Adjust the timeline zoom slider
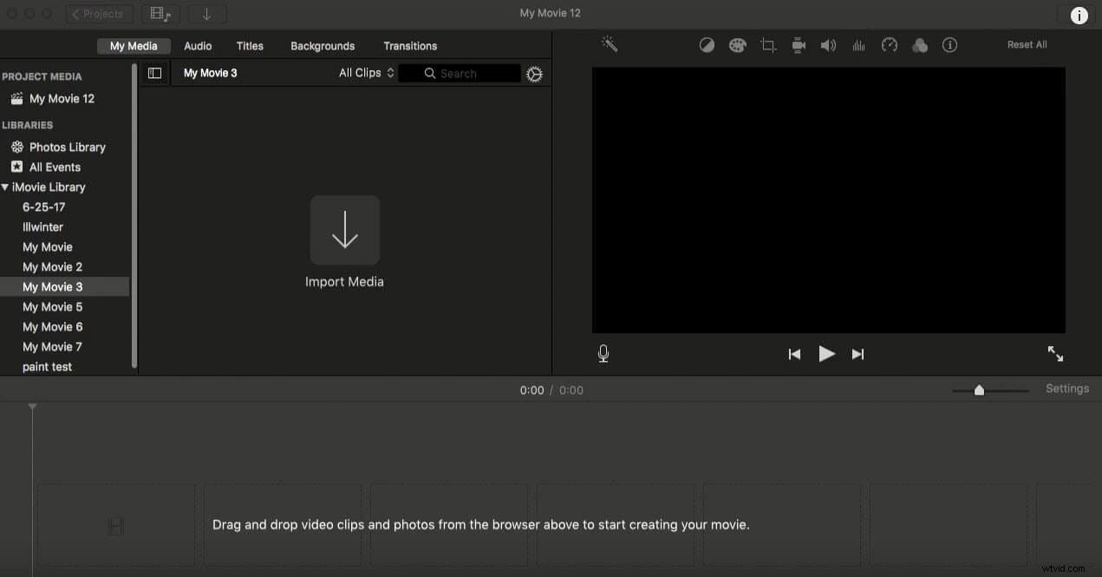1102x577 pixels. point(979,390)
